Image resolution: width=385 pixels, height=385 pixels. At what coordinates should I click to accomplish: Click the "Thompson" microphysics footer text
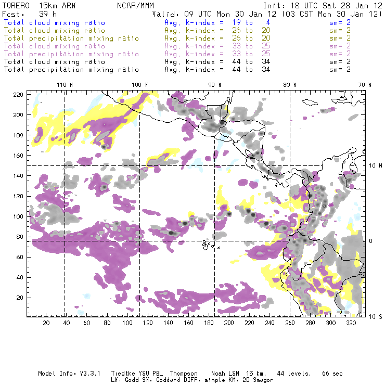click(x=184, y=374)
